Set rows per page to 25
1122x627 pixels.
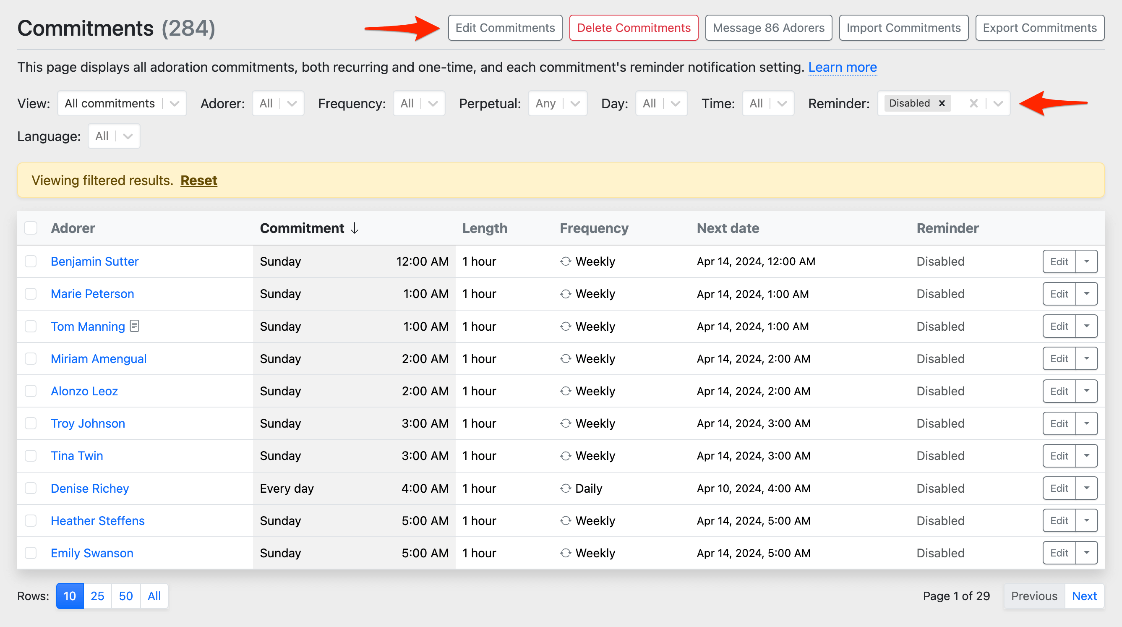[97, 596]
